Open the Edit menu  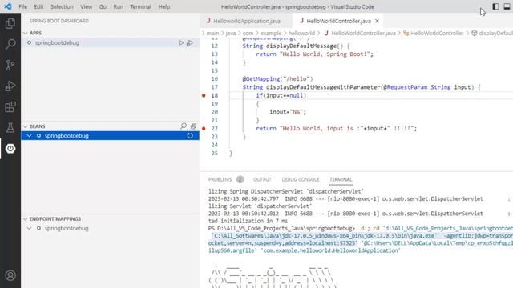point(38,6)
